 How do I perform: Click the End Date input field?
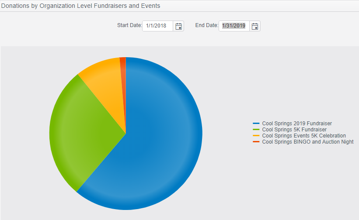[x=234, y=26]
